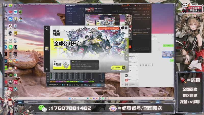Open the last view tab in the DAW's bottom right
Viewport: 204px width, 115px height.
103,85
